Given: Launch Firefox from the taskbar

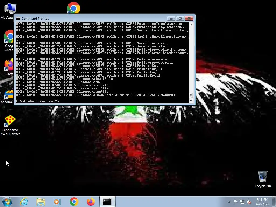Looking at the screenshot, I should pos(91,202).
